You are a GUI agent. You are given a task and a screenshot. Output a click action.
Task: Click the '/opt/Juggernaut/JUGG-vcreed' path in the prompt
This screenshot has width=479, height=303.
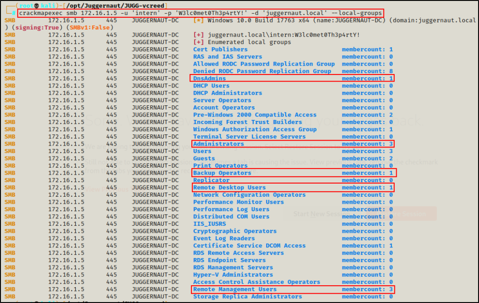[116, 6]
